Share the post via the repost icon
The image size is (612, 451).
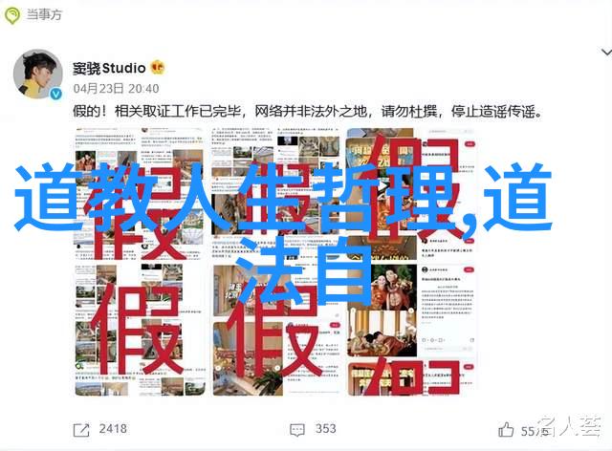coord(81,430)
